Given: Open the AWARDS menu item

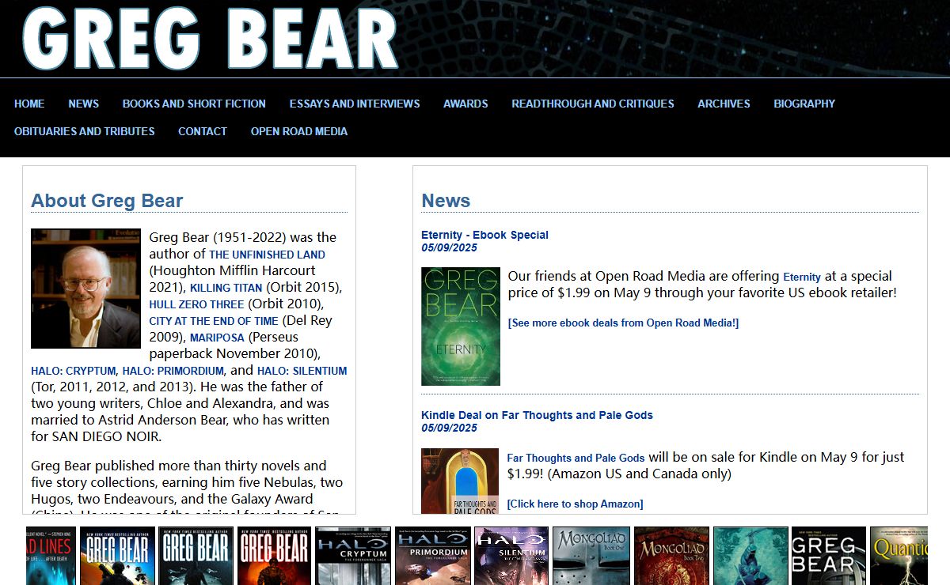Looking at the screenshot, I should tap(465, 104).
